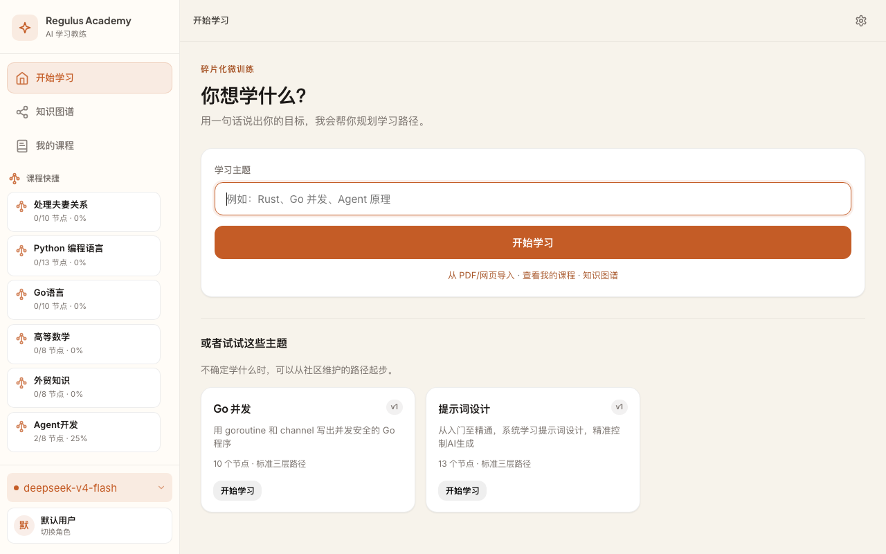886x554 pixels.
Task: Click the 10 个节点 · 标准三层路径 text
Action: point(260,464)
